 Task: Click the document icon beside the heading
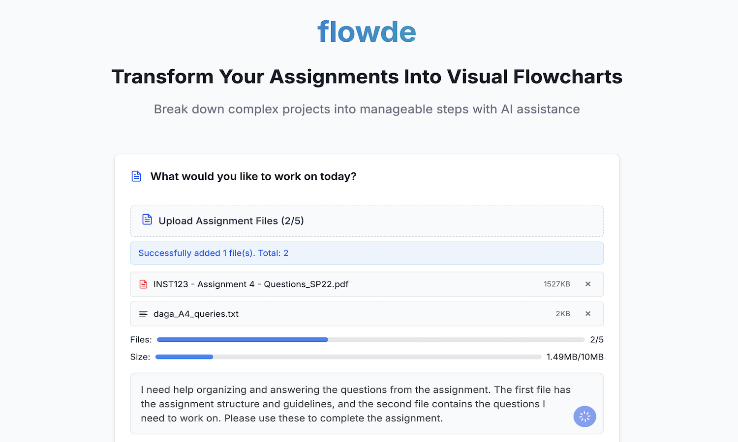pos(136,176)
